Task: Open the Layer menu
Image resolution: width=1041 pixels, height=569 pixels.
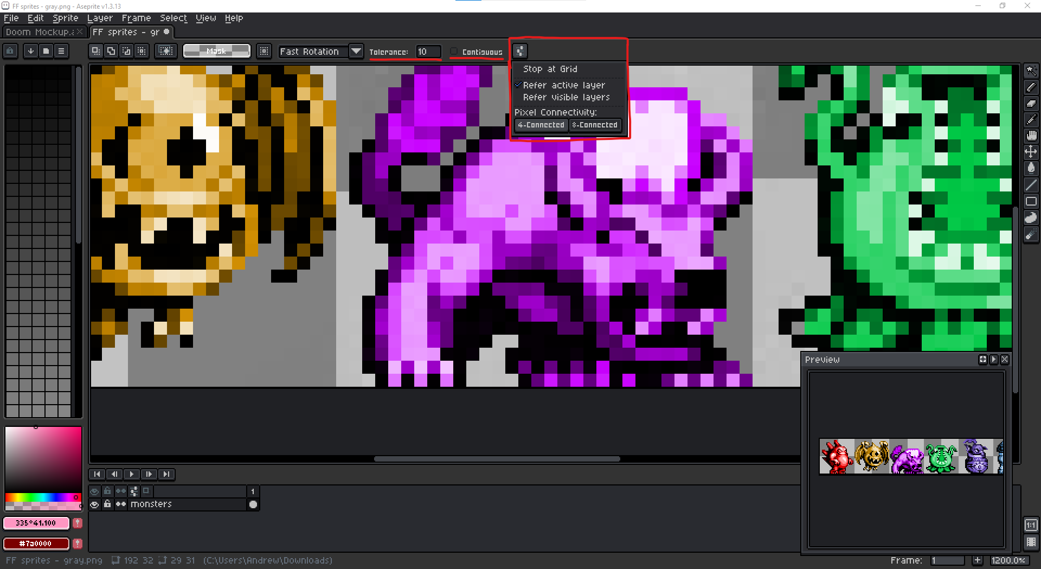Action: point(100,18)
